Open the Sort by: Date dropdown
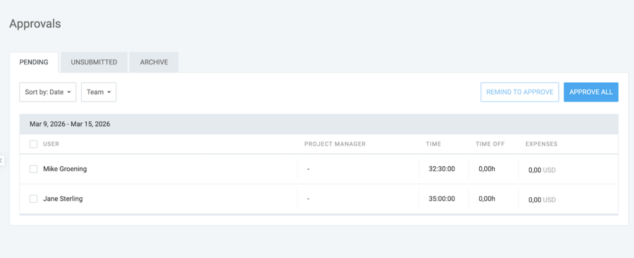The width and height of the screenshot is (634, 258). (48, 92)
